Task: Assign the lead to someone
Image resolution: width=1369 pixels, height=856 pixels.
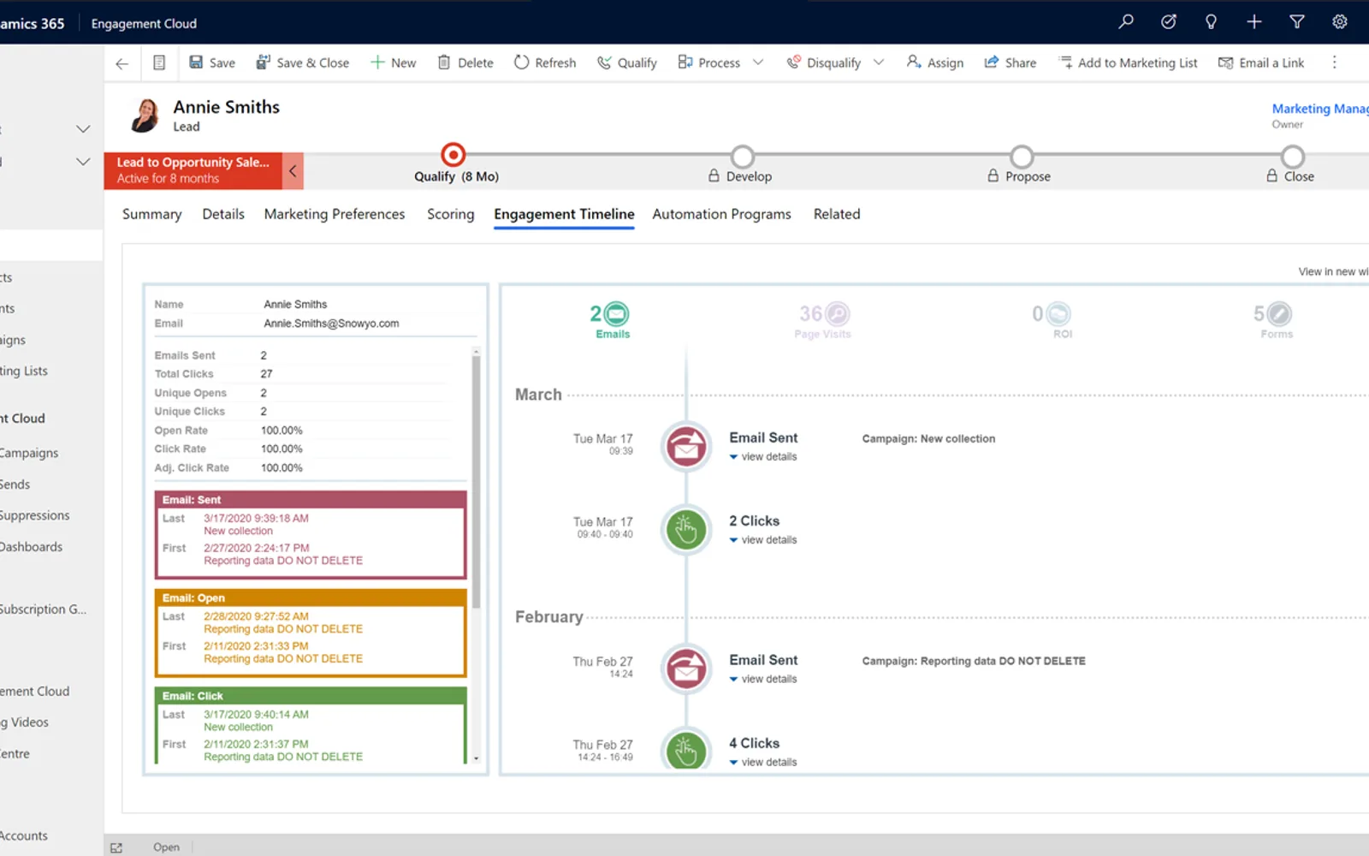Action: (x=935, y=62)
